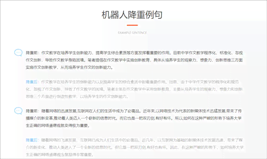Select the 降重前 paragraph starting 随着网络的迅速发展
This screenshot has width=267, height=159.
click(134, 118)
